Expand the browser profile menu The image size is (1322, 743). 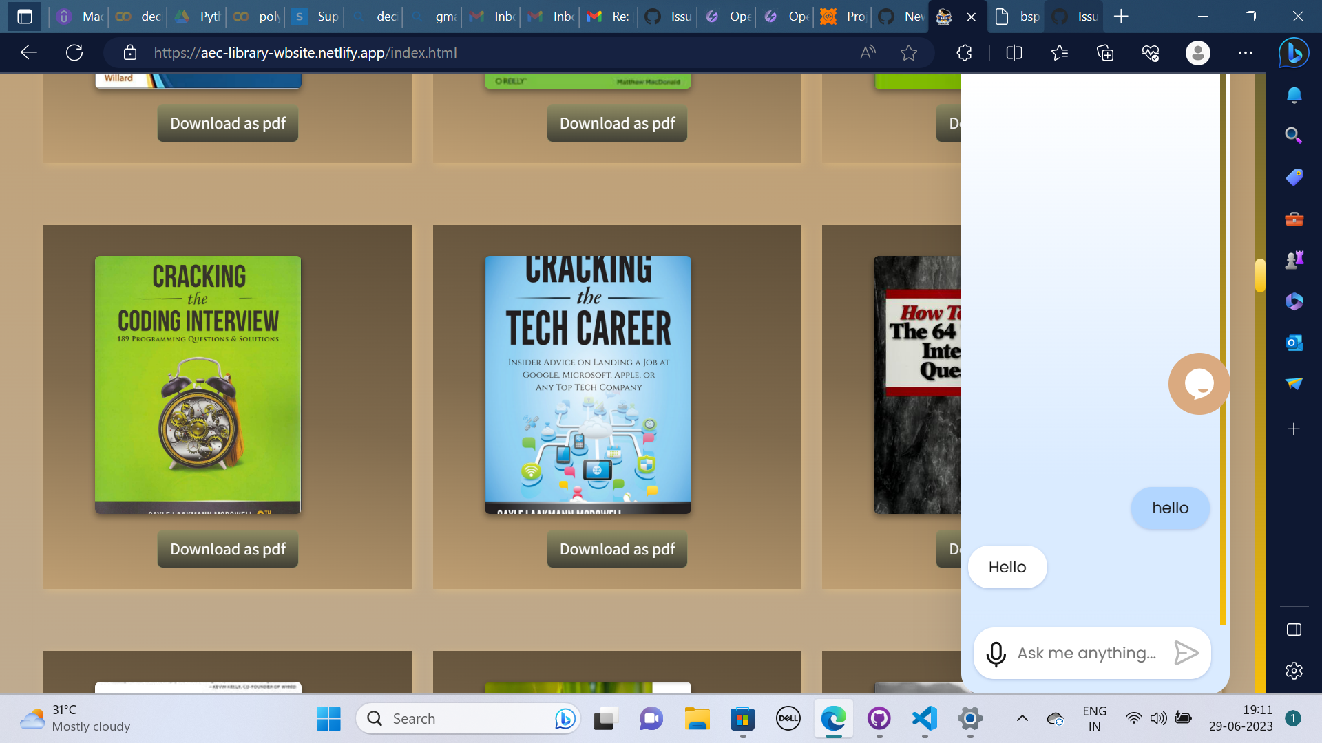pyautogui.click(x=1197, y=52)
